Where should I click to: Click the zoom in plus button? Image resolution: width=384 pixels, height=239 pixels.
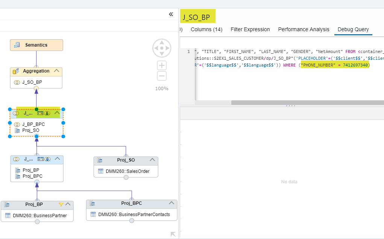tap(162, 65)
